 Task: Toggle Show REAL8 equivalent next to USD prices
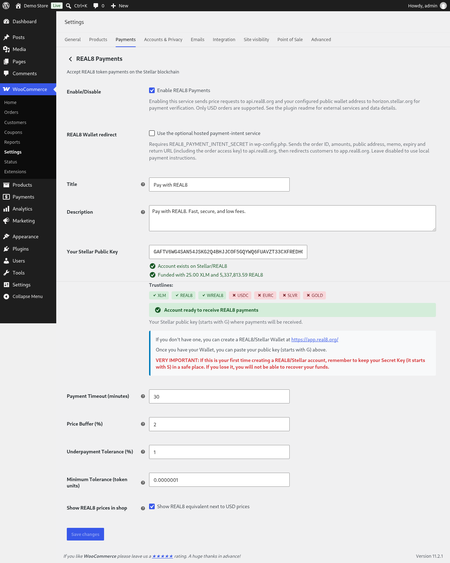click(152, 506)
